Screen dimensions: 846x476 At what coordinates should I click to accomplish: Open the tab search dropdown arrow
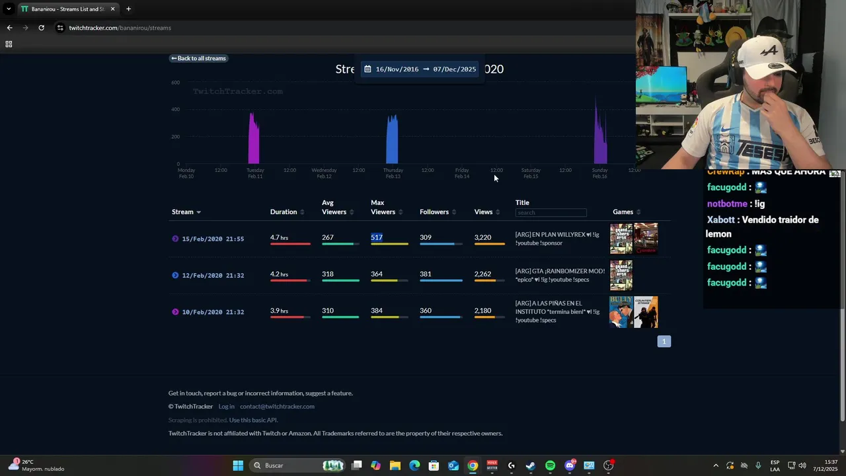click(8, 9)
